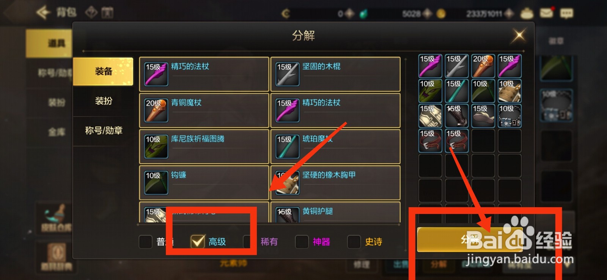The image size is (607, 280).
Task: Click the yellow 分解 confirm button
Action: click(470, 239)
